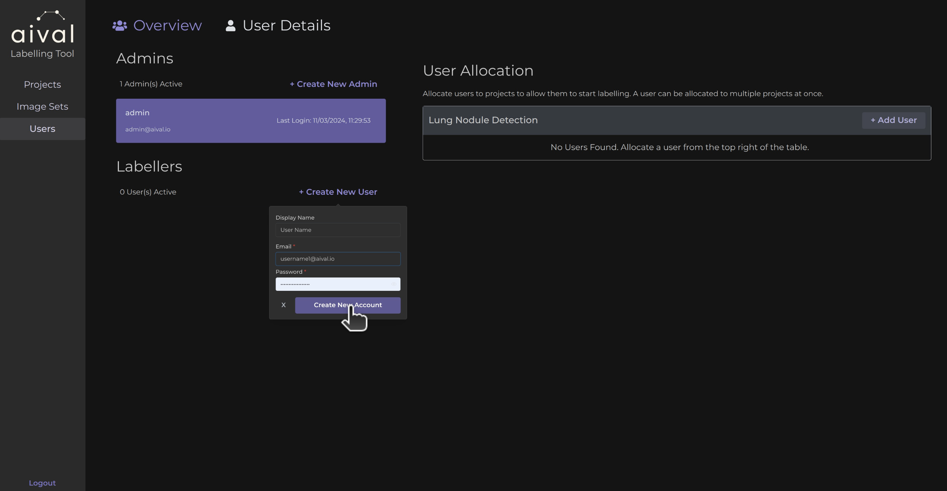This screenshot has height=491, width=947.
Task: Click Create New Account button
Action: click(347, 305)
